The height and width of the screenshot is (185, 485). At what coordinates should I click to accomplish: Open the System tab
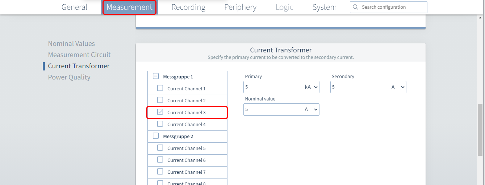[324, 7]
